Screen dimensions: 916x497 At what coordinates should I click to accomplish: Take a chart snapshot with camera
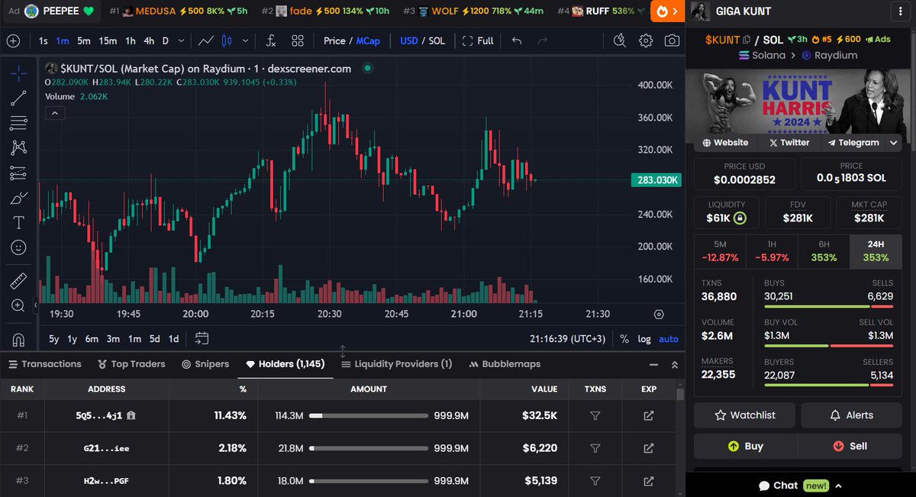(672, 40)
